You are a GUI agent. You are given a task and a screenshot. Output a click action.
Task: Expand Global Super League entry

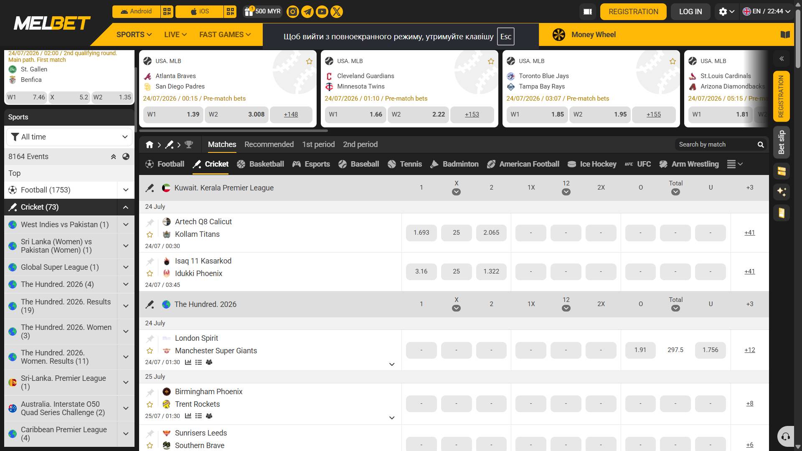pos(126,267)
